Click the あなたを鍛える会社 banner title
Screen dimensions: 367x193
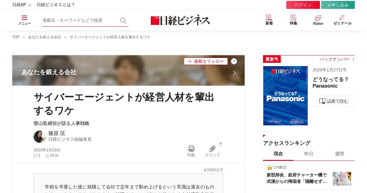[x=49, y=72]
